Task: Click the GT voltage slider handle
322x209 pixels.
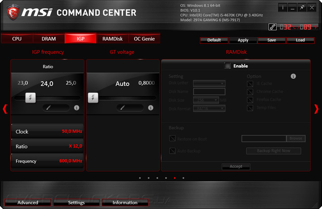Action: pos(93,98)
